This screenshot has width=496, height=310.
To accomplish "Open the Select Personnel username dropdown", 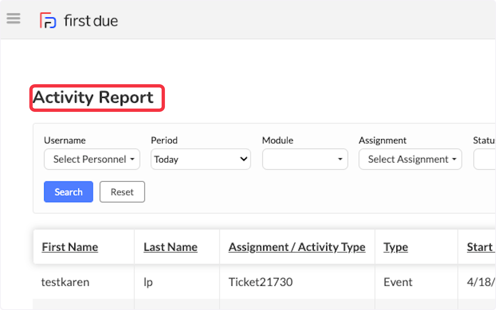I will click(x=92, y=159).
